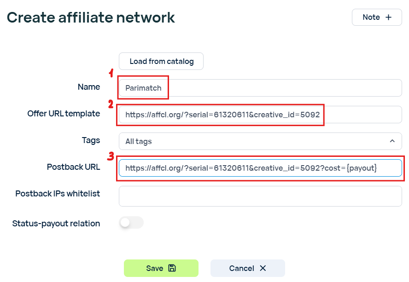Click the Offer URL template label
This screenshot has height=282, width=409.
point(64,113)
